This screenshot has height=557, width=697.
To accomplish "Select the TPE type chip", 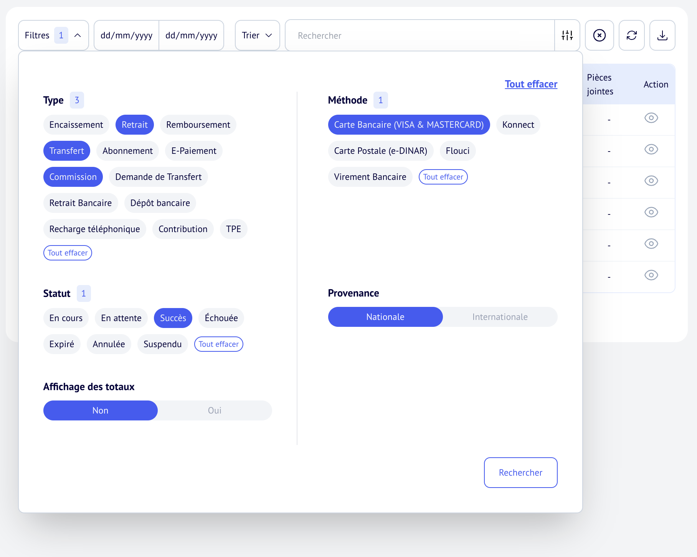I will pos(233,229).
